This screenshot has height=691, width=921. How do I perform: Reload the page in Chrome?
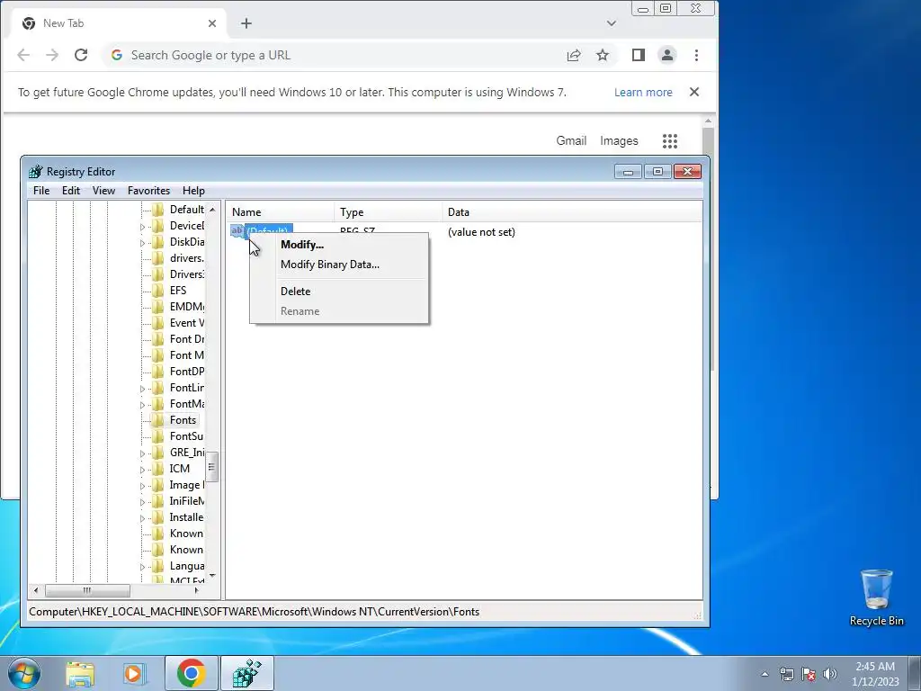(x=81, y=55)
